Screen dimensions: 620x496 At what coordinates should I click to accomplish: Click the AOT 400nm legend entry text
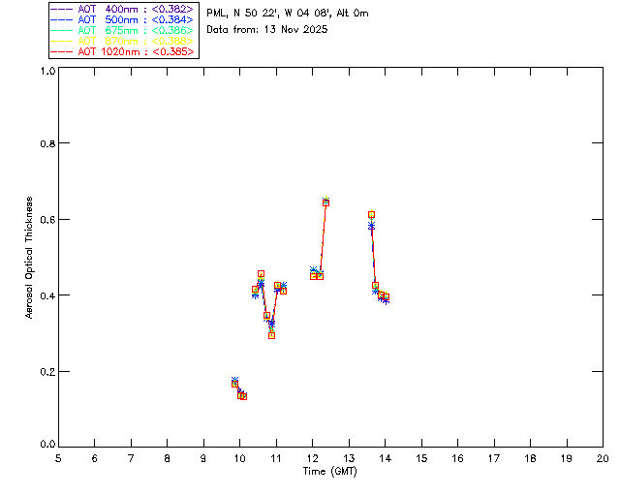tap(136, 9)
